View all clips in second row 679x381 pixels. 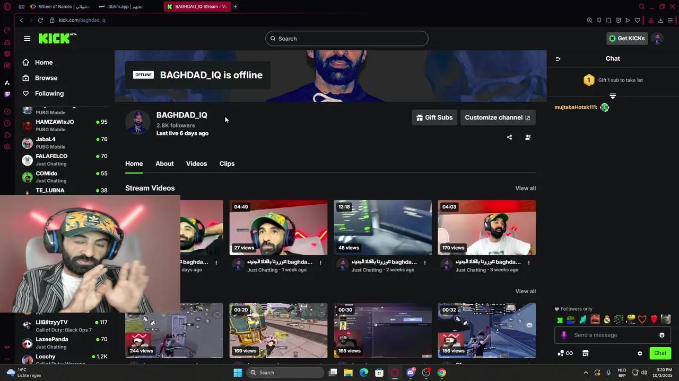coord(525,291)
